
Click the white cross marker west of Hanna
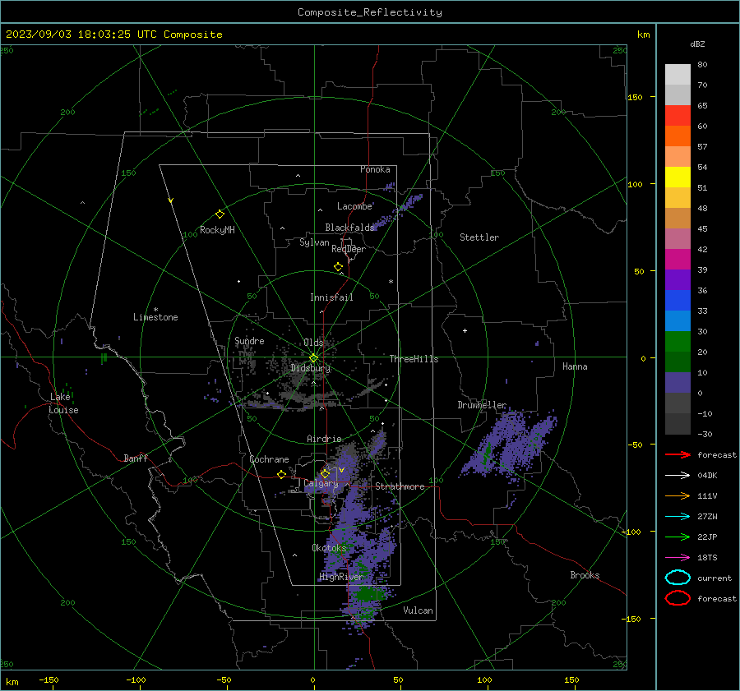[465, 330]
